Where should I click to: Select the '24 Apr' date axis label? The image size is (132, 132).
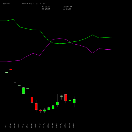[23, 126]
